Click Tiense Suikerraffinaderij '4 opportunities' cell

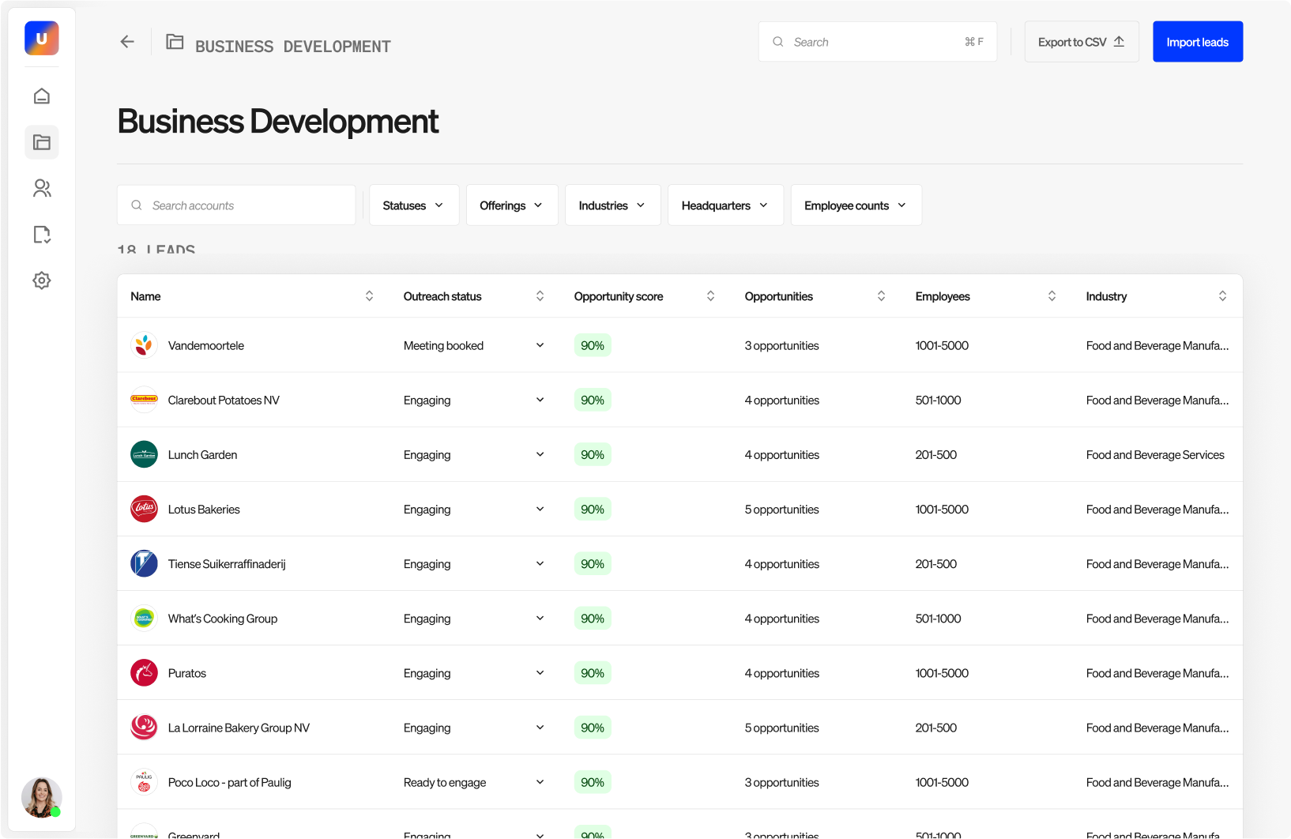[x=782, y=564]
